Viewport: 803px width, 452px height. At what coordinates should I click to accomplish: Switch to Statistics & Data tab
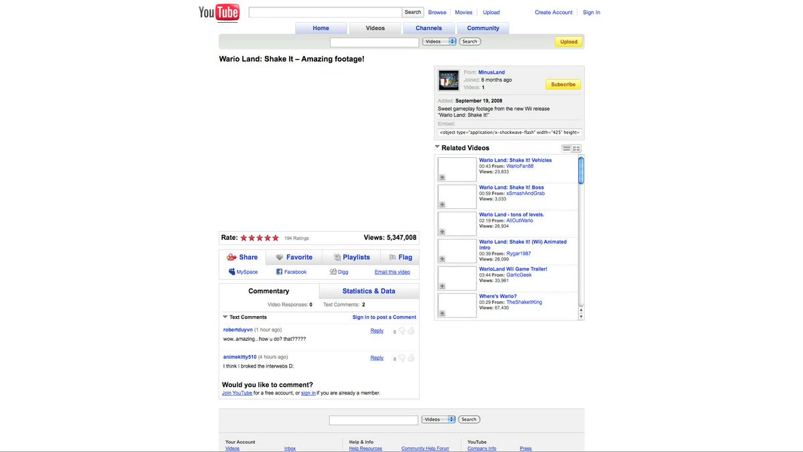pyautogui.click(x=369, y=291)
